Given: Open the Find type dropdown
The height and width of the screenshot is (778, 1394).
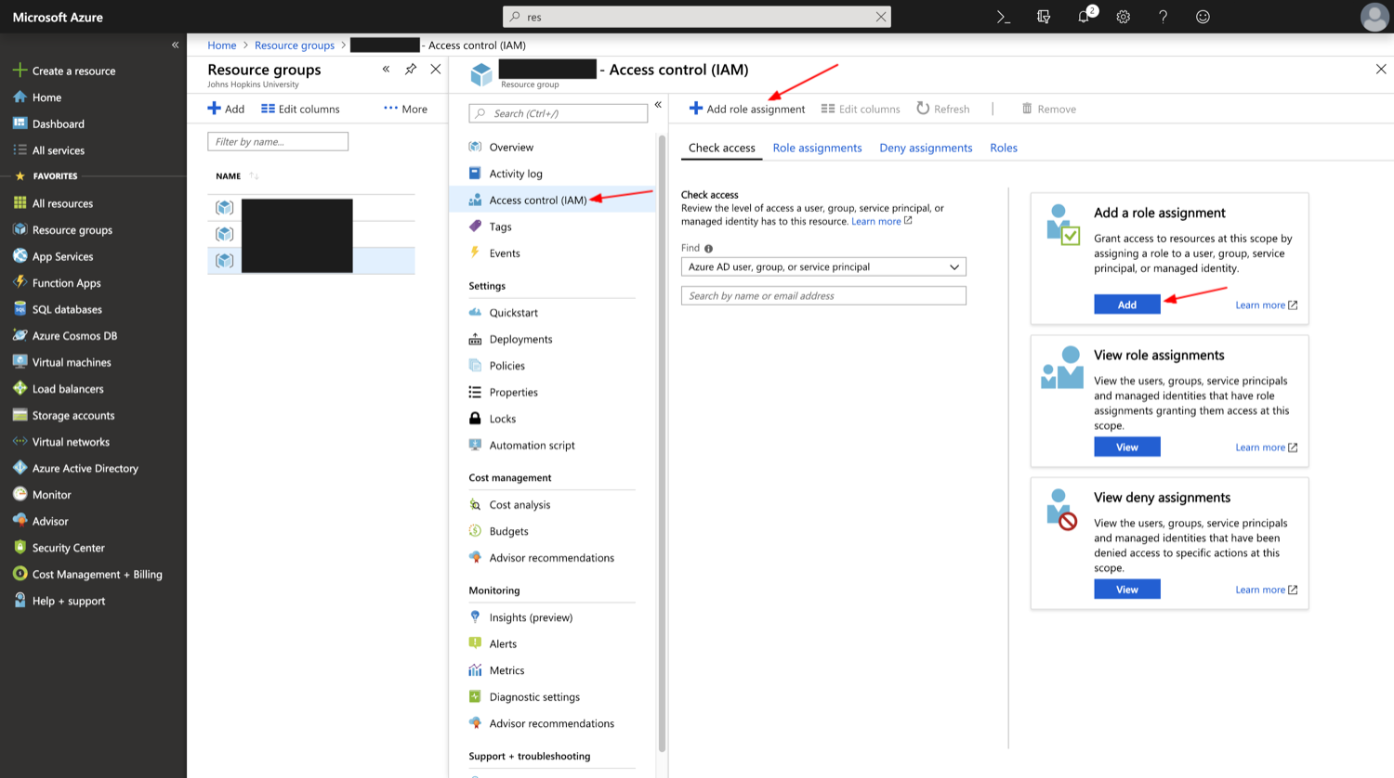Looking at the screenshot, I should point(823,266).
